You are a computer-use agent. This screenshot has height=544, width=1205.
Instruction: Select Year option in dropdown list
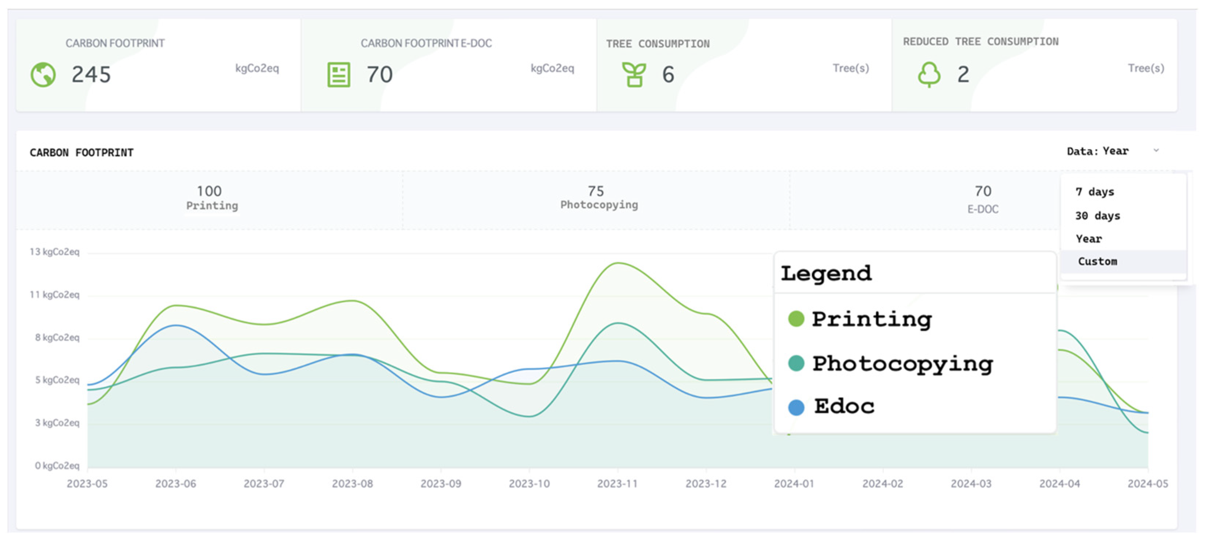pos(1089,239)
